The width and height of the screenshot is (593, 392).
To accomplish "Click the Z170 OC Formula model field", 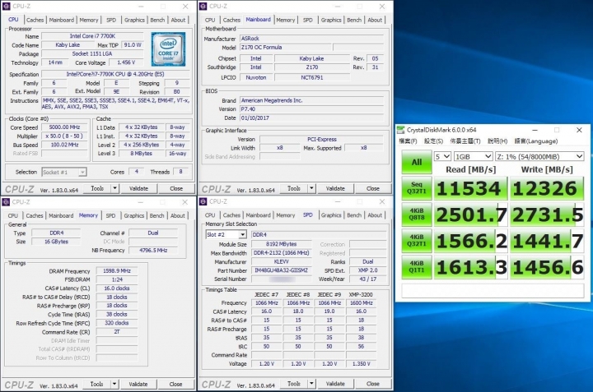I will pos(286,48).
